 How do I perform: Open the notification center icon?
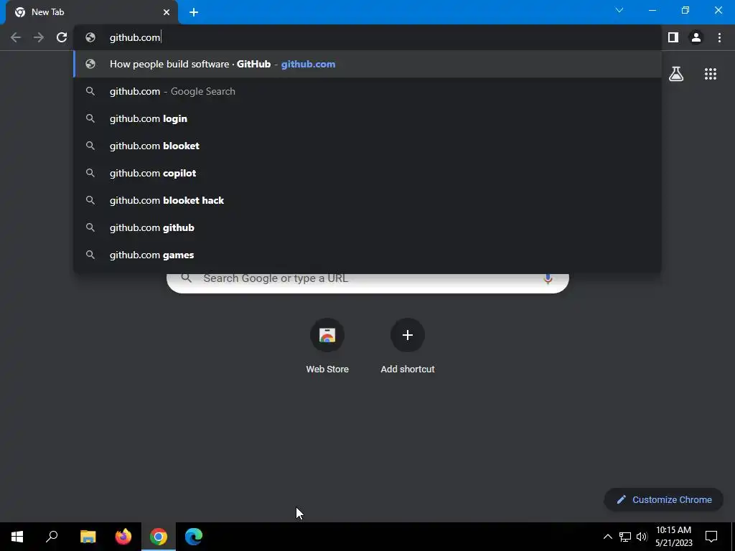click(x=711, y=537)
